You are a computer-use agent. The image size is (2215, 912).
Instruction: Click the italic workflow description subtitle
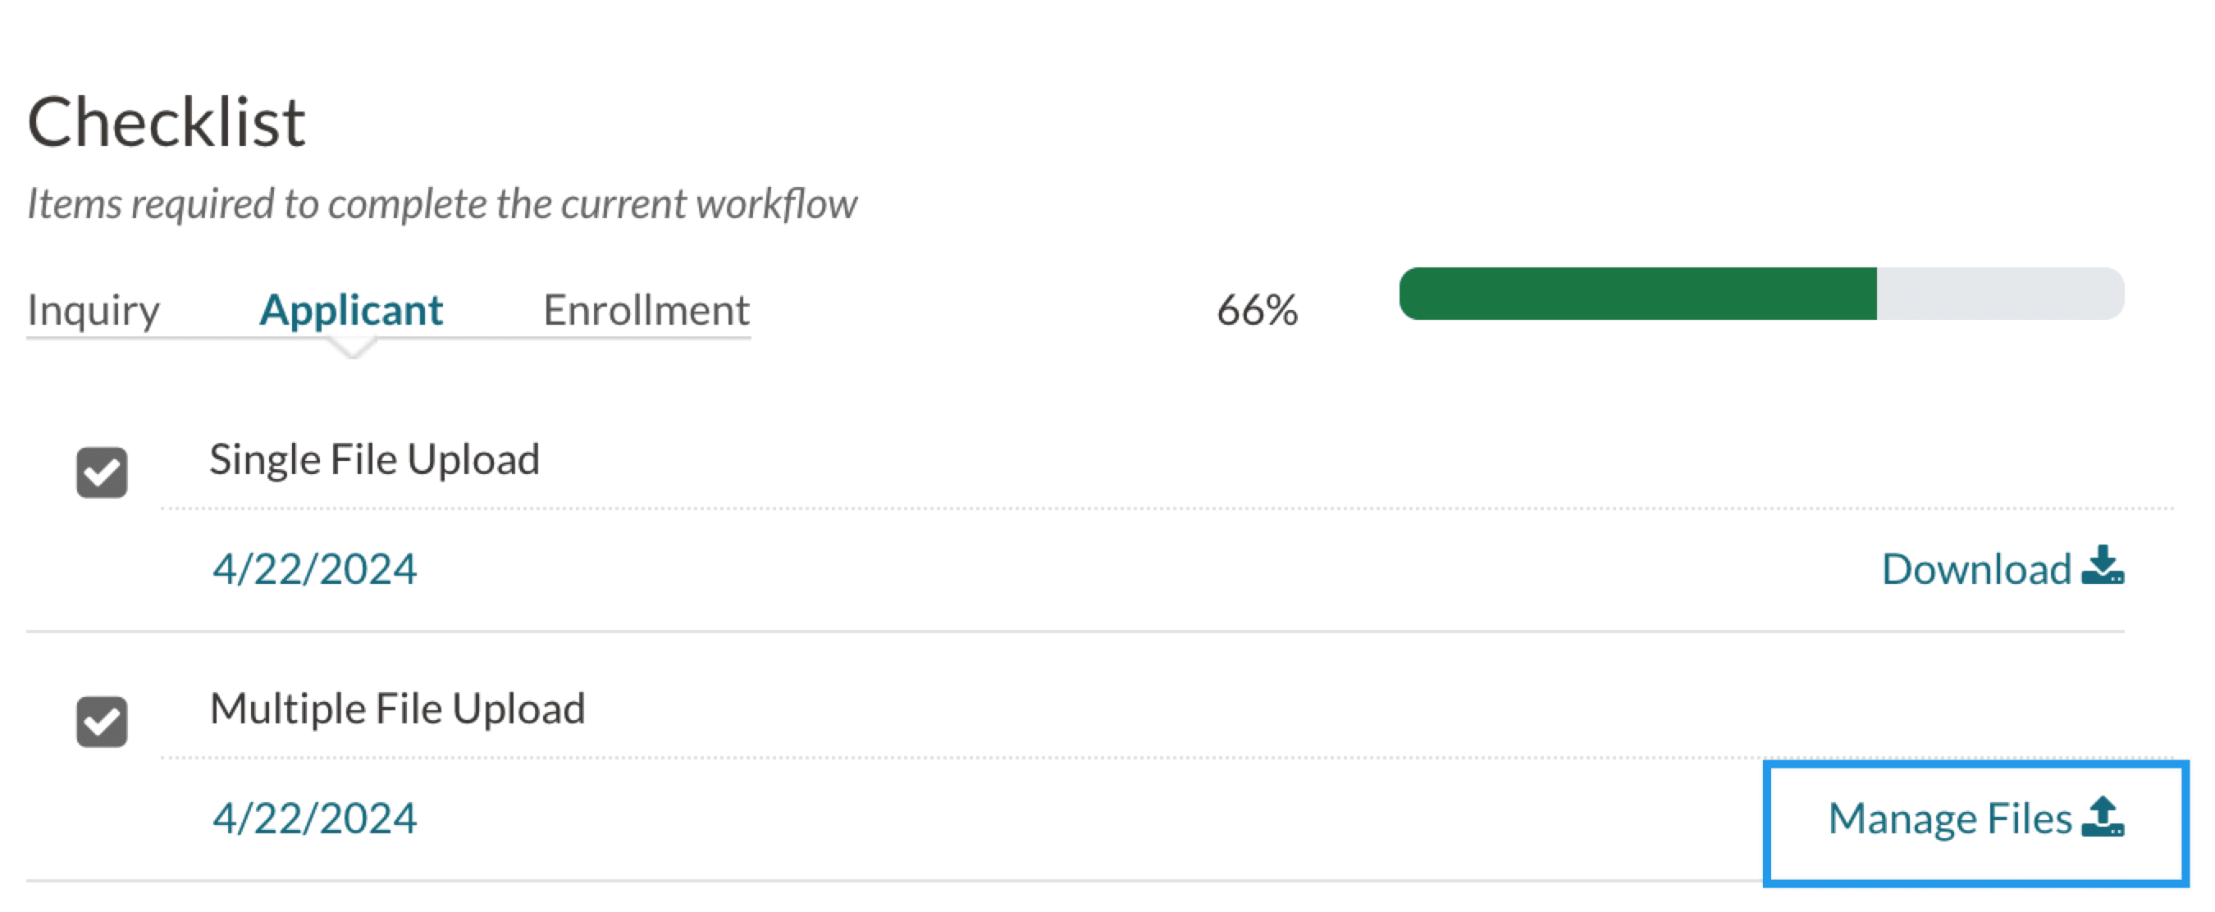(442, 204)
